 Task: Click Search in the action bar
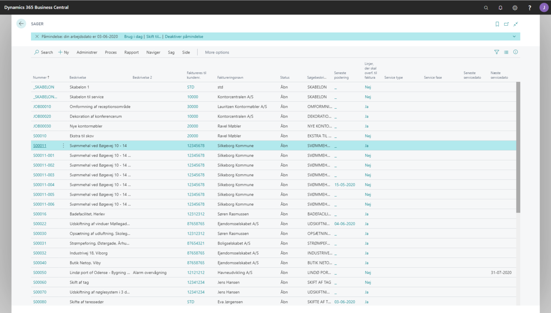pyautogui.click(x=43, y=52)
